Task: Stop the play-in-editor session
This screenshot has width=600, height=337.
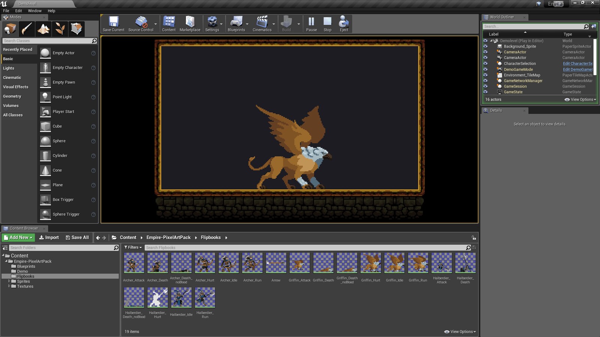Action: (327, 23)
